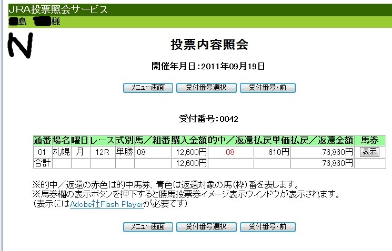Click the receipt number 受付番号:0042
Viewport: 392px width, 251px height.
208,119
